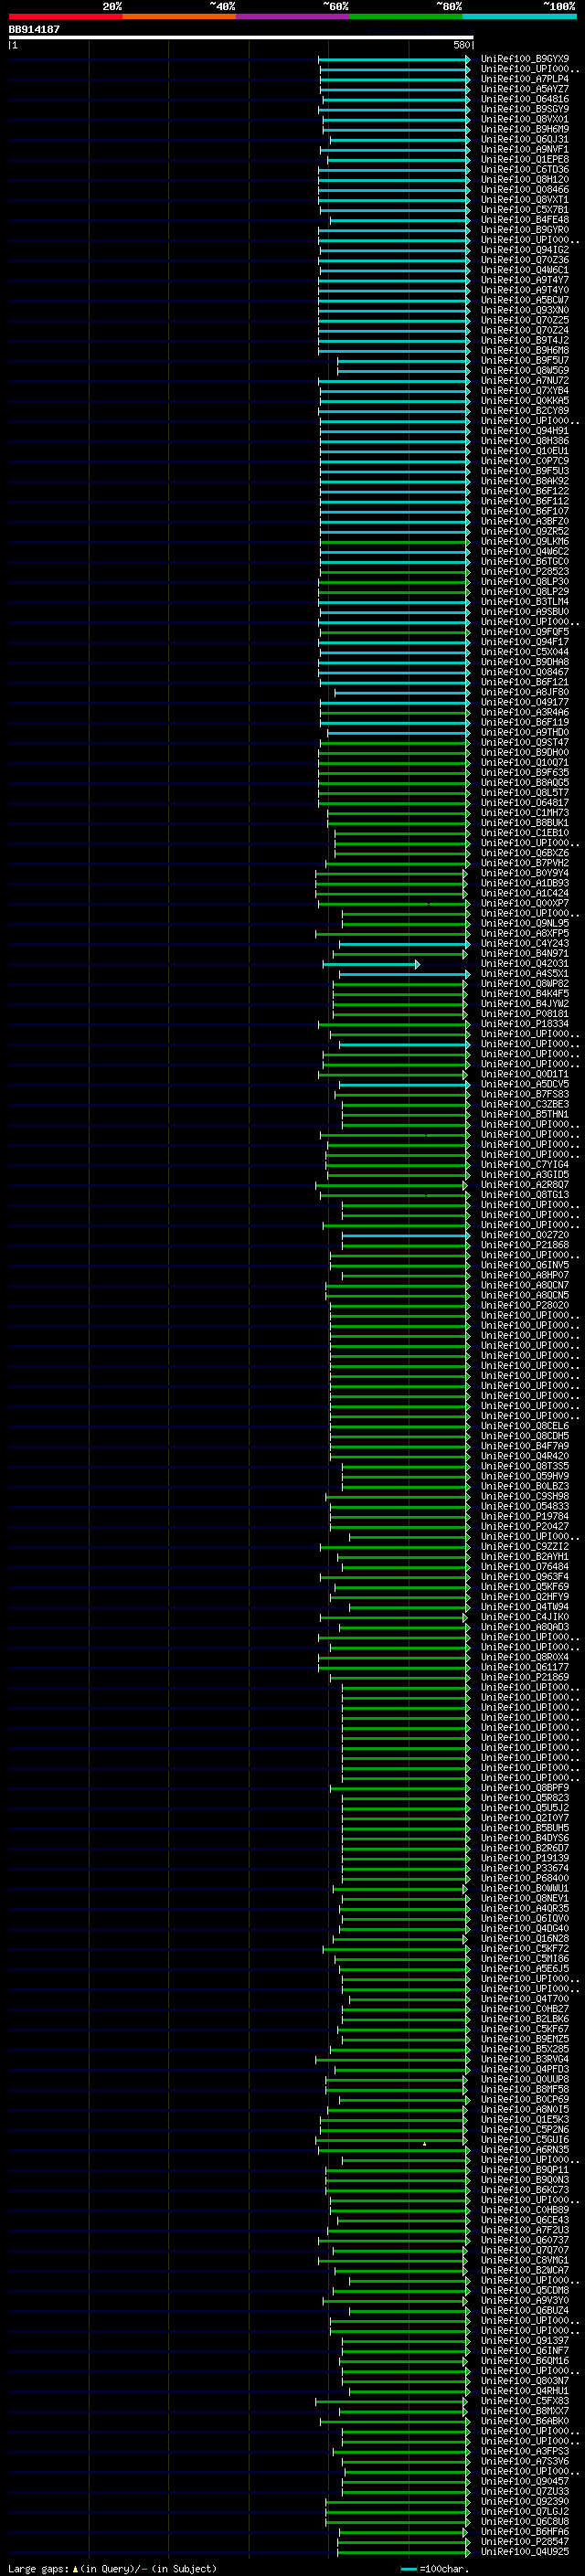Open hit UniRef100_Q08466
This screenshot has height=2576, width=585.
point(524,189)
